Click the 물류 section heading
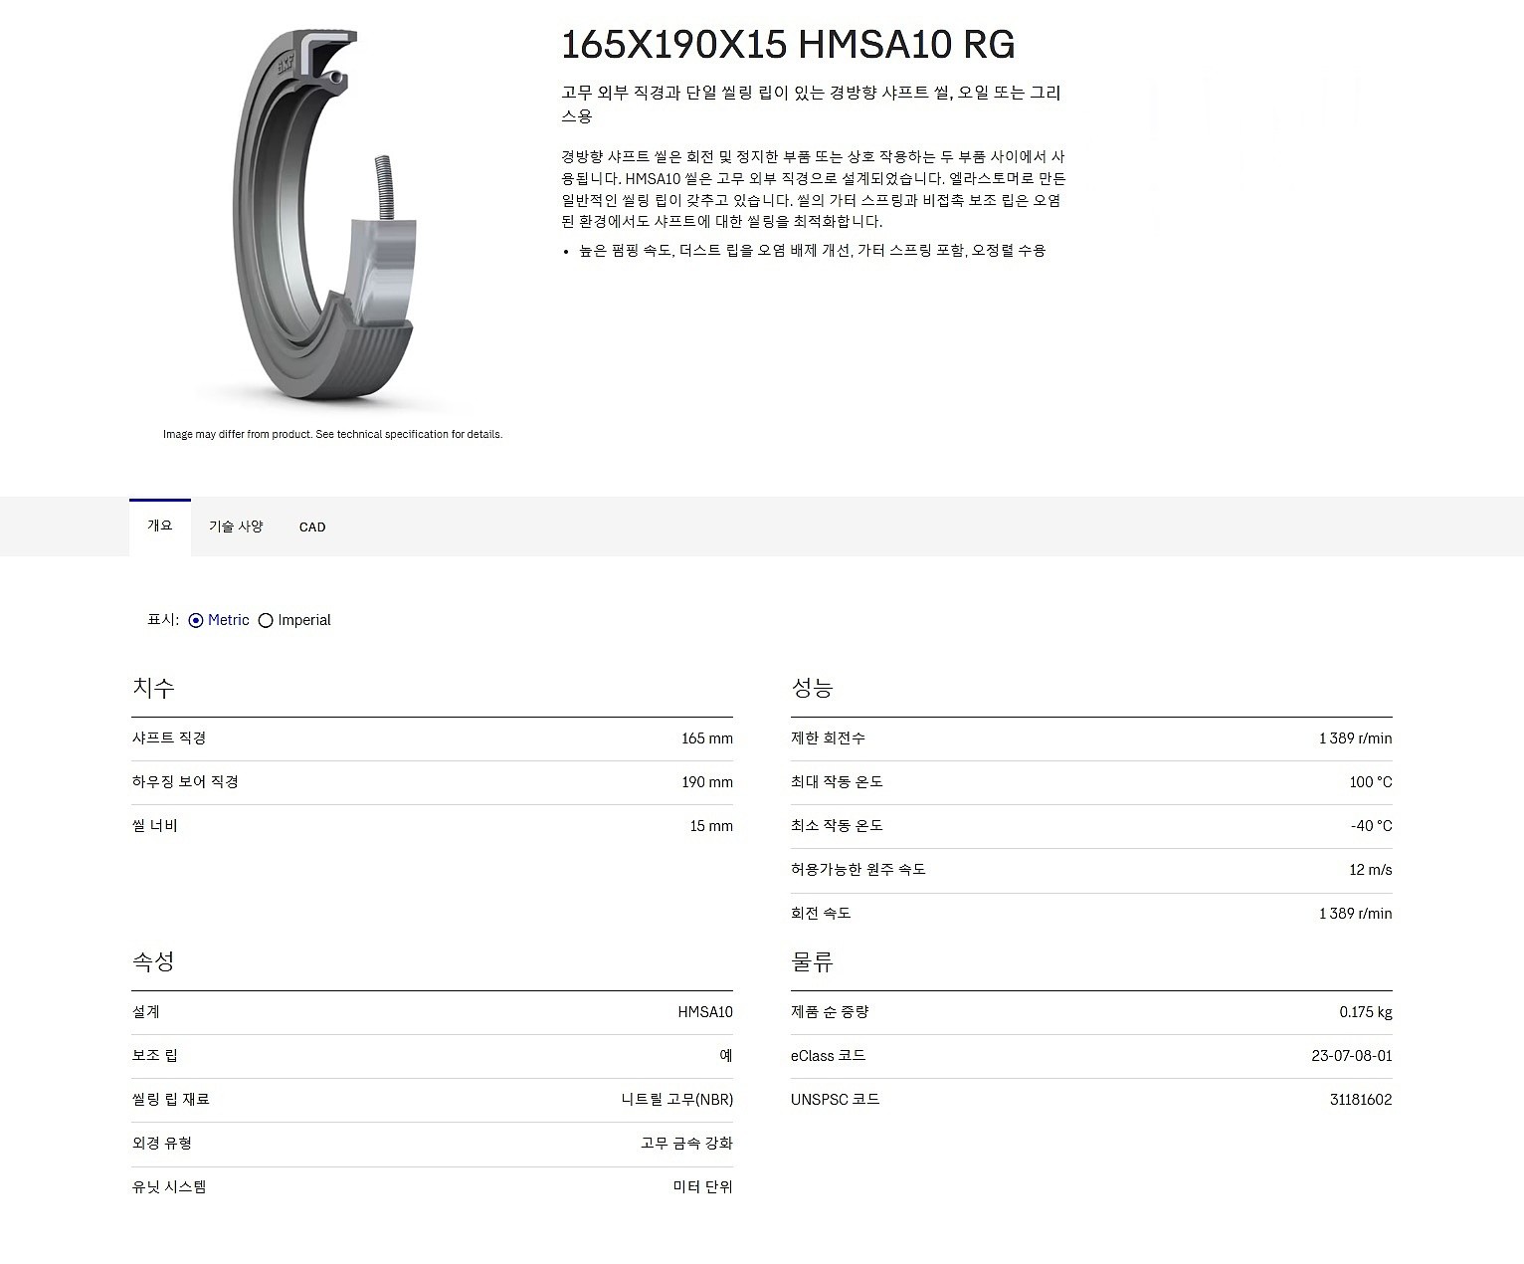This screenshot has width=1524, height=1264. tap(812, 961)
